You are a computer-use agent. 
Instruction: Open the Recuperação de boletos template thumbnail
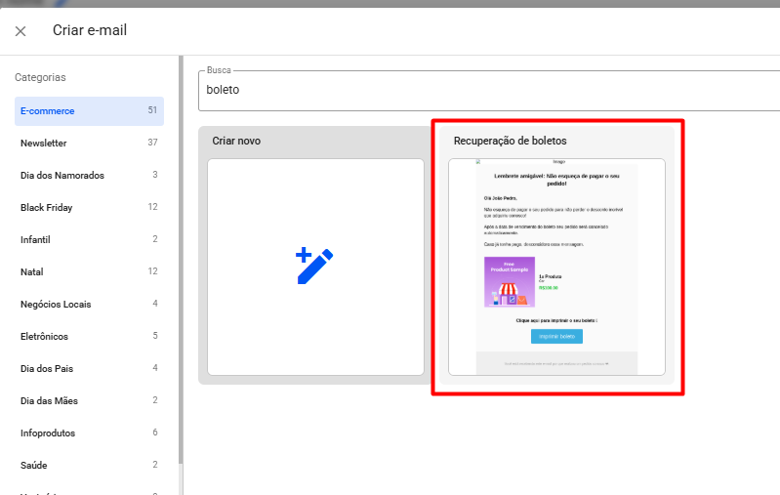(x=556, y=266)
